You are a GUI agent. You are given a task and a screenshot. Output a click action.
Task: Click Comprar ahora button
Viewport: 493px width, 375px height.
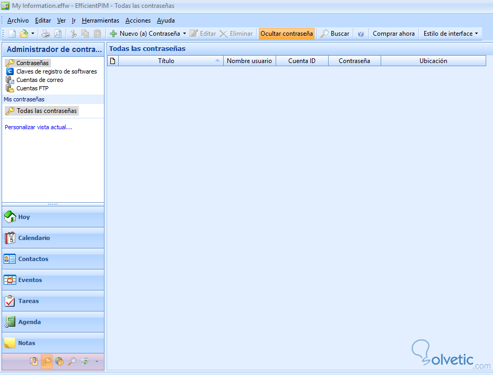coord(394,34)
